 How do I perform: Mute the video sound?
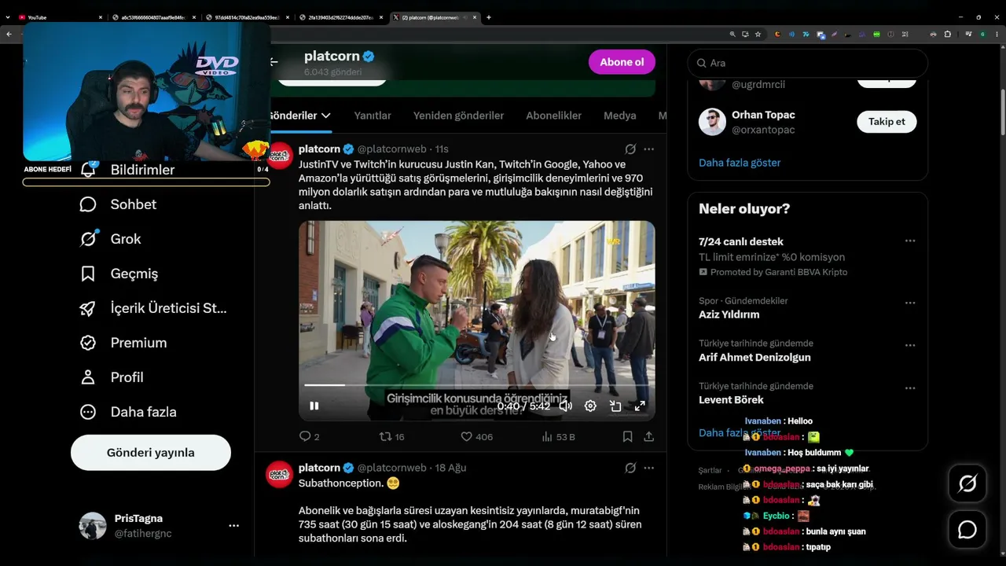pos(565,406)
